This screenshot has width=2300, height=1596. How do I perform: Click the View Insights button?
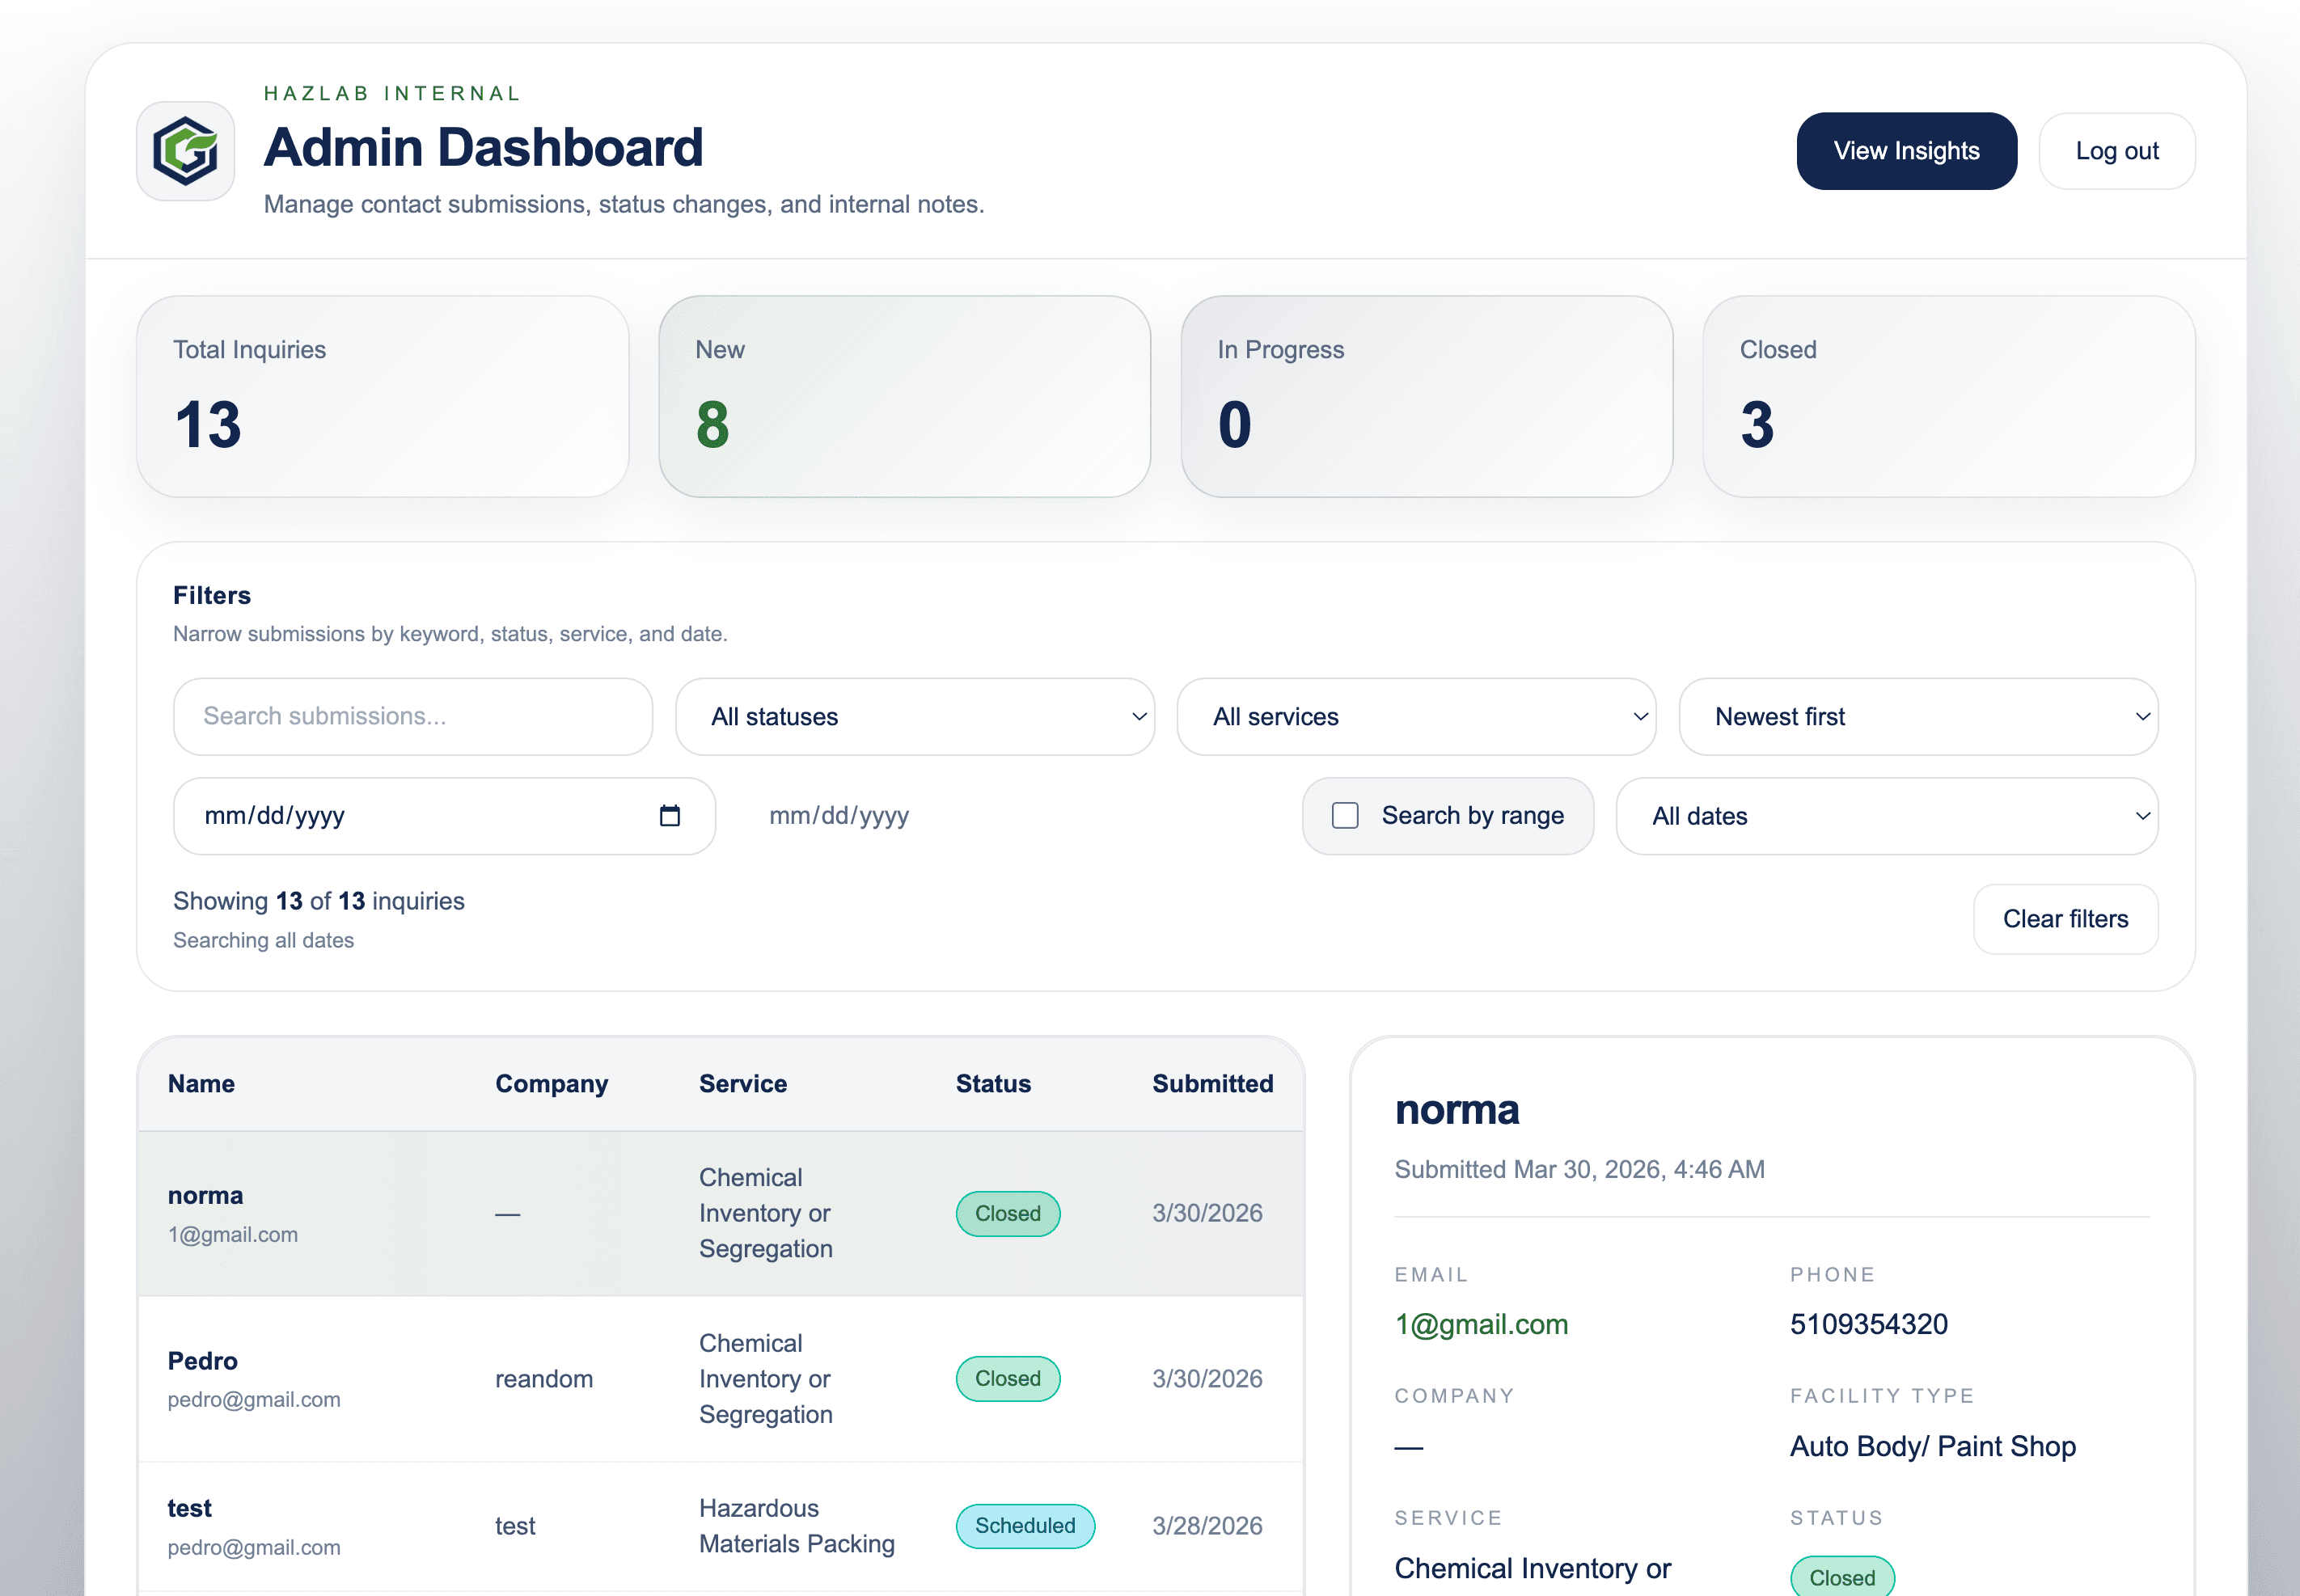1906,151
